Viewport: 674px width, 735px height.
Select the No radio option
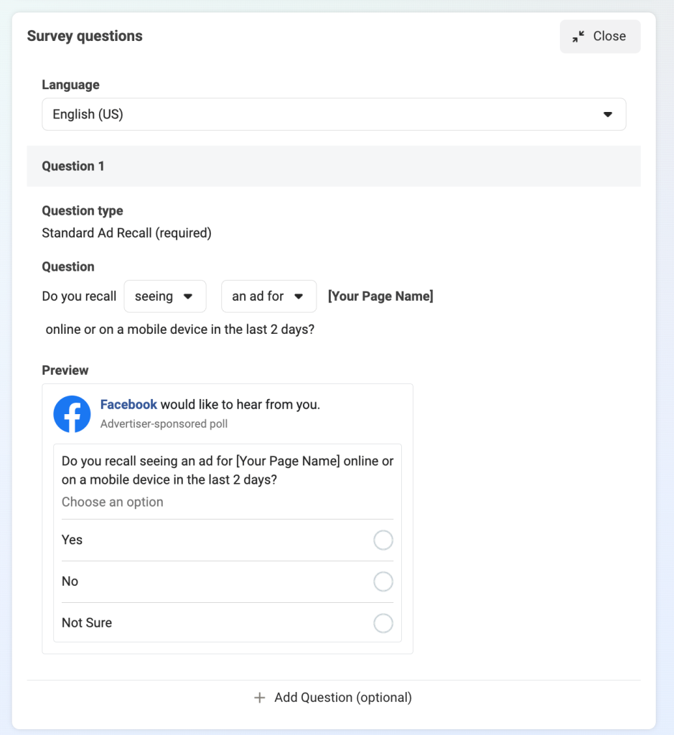point(383,581)
